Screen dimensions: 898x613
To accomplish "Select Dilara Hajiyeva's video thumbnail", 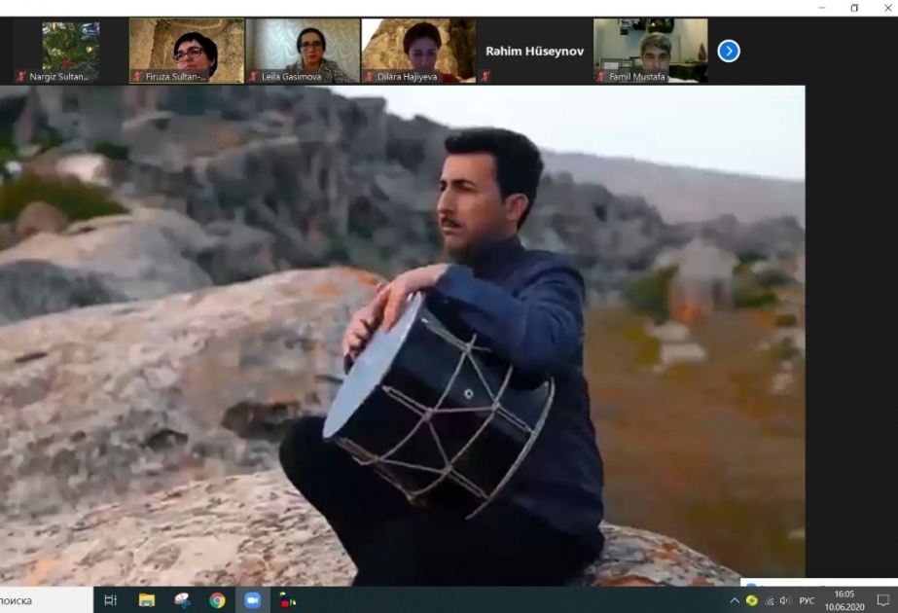I will (418, 51).
